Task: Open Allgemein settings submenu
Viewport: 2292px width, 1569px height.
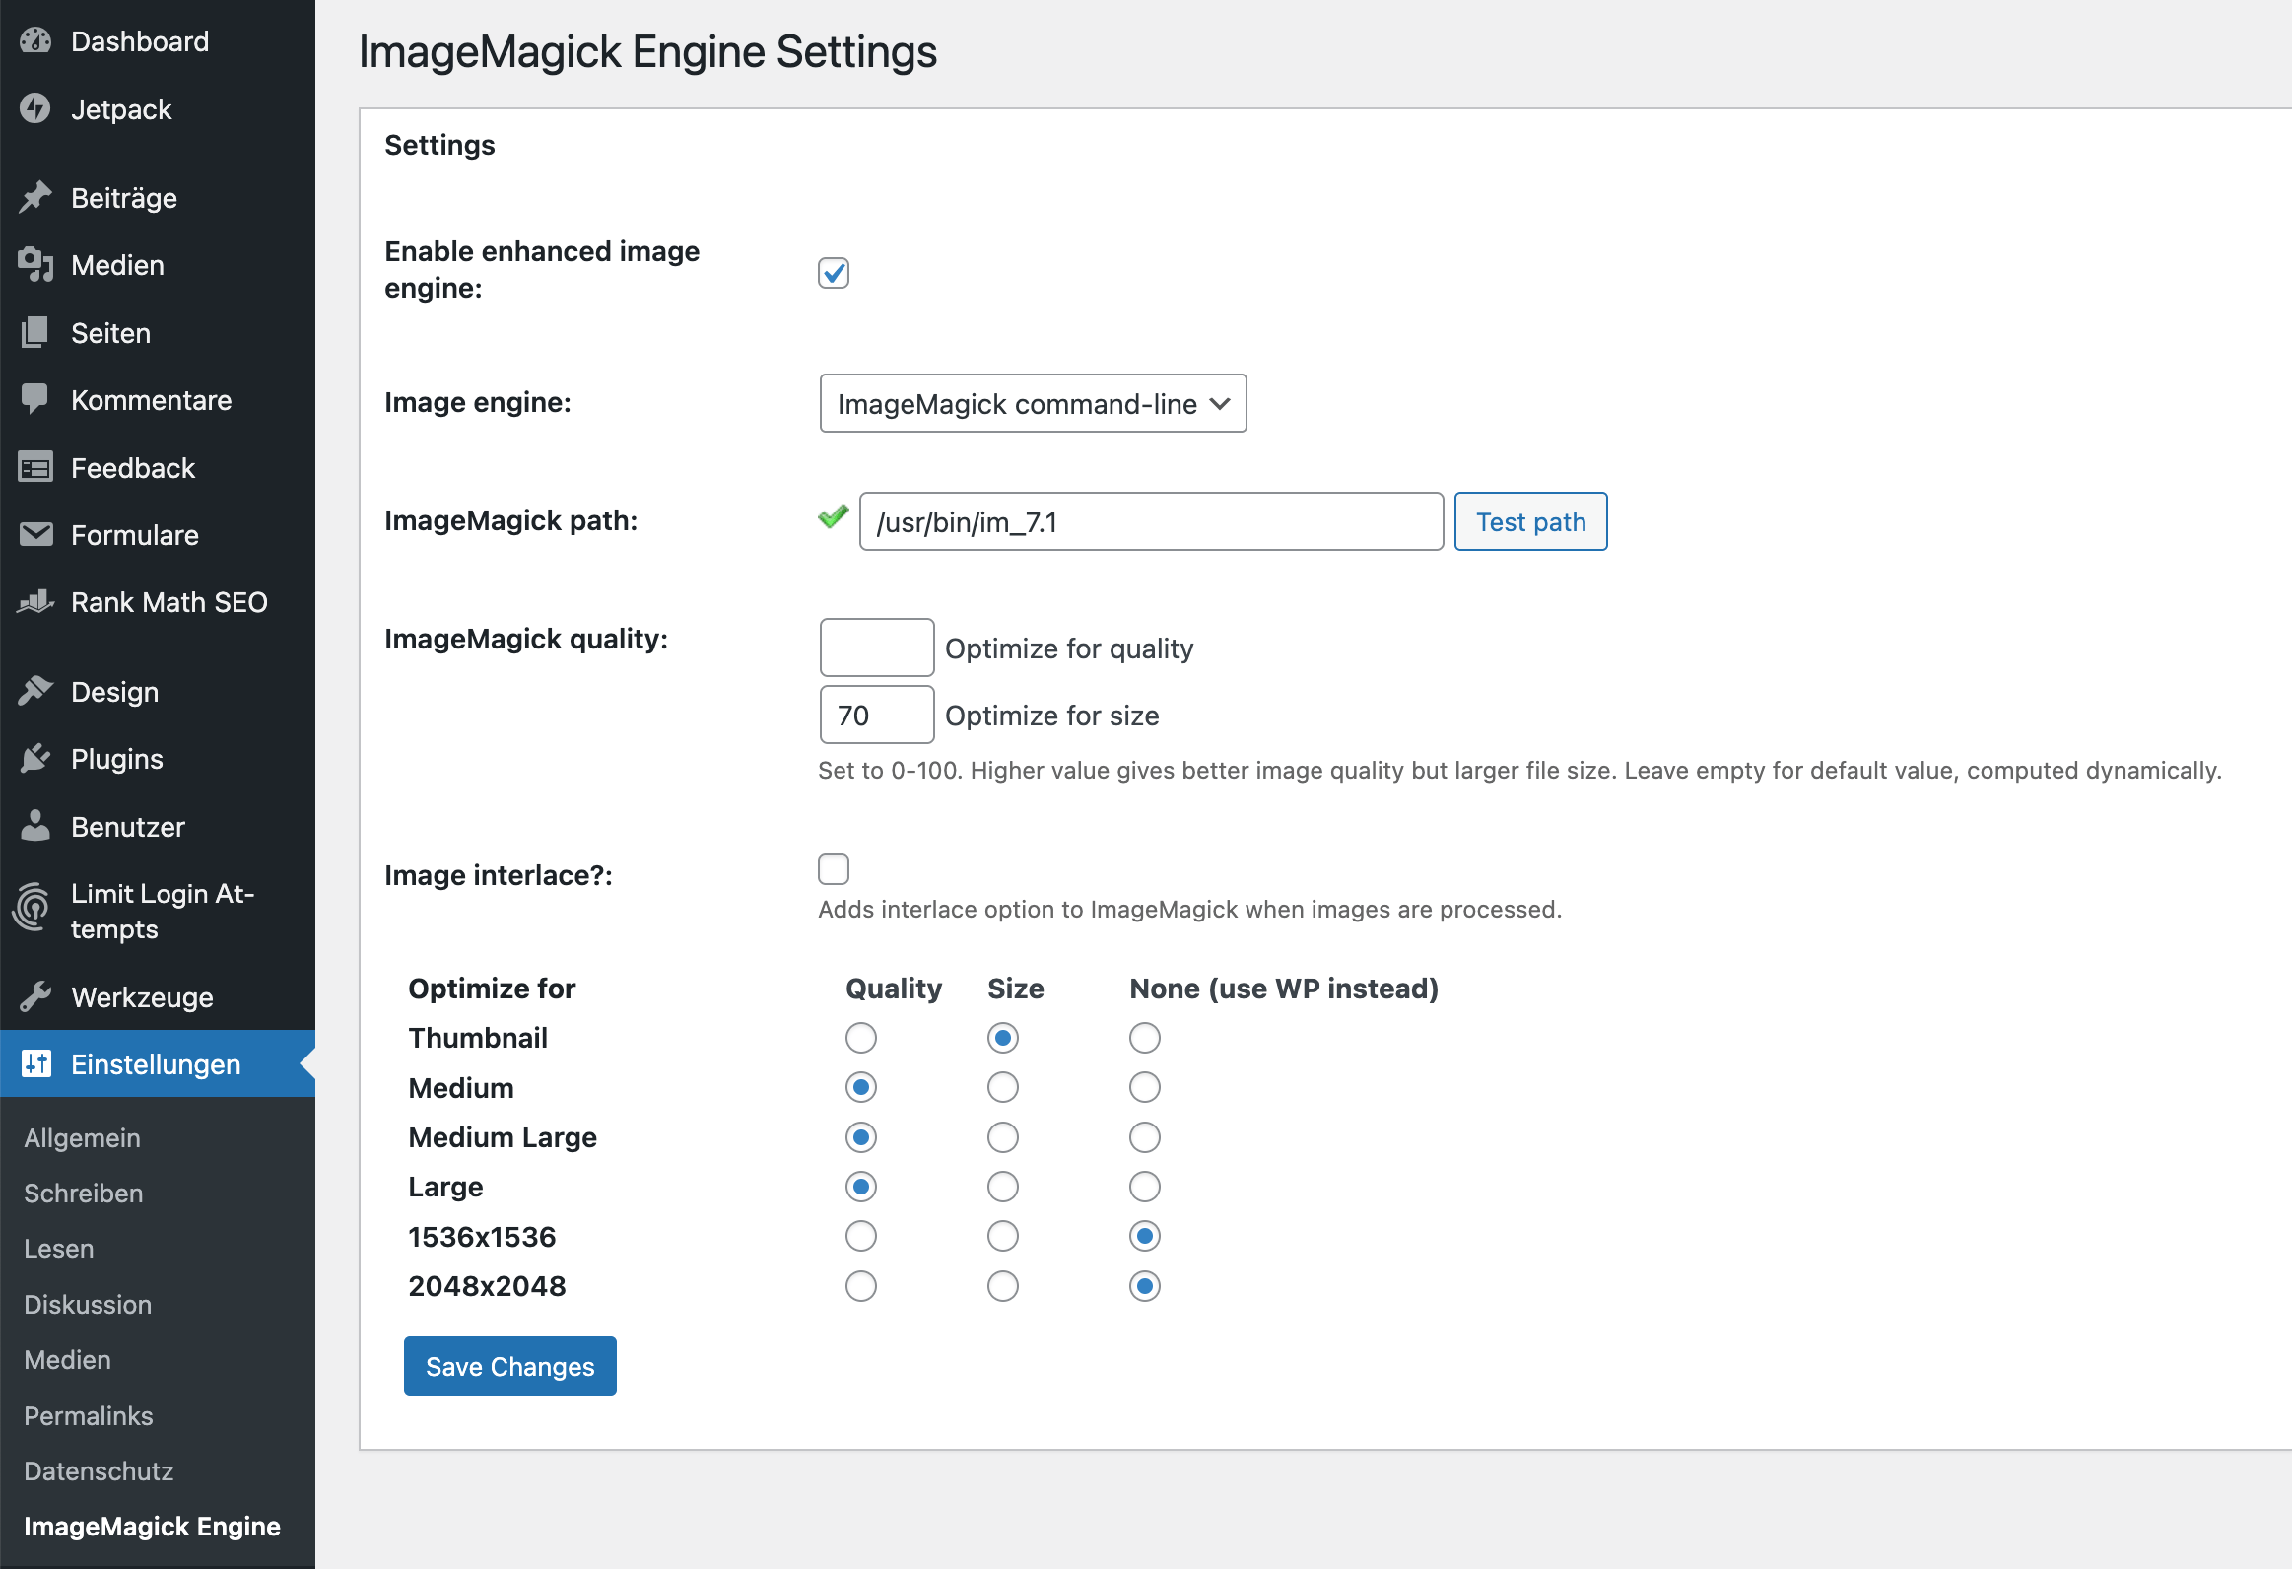Action: pos(83,1138)
